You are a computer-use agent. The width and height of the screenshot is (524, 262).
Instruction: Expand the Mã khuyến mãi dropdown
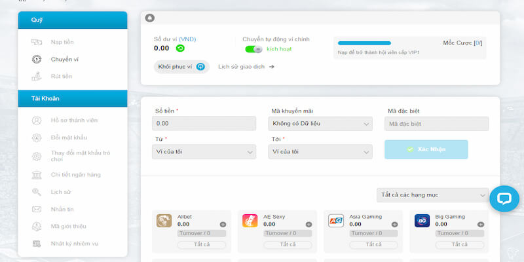320,123
